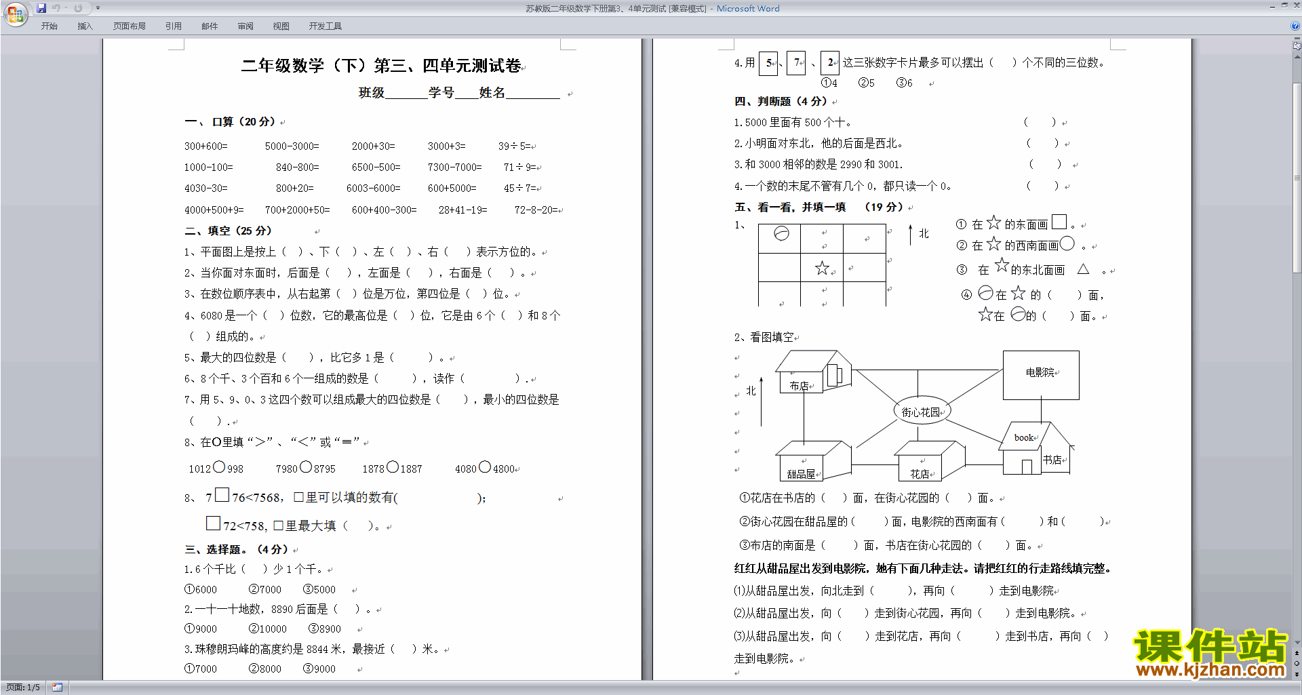
Task: Click the option ②10000
Action: point(268,629)
